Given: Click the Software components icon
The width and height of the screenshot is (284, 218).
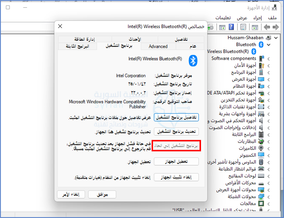Looking at the screenshot, I should tap(262, 59).
